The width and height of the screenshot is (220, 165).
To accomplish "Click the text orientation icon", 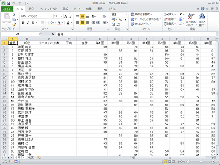I will pyautogui.click(x=93, y=16).
